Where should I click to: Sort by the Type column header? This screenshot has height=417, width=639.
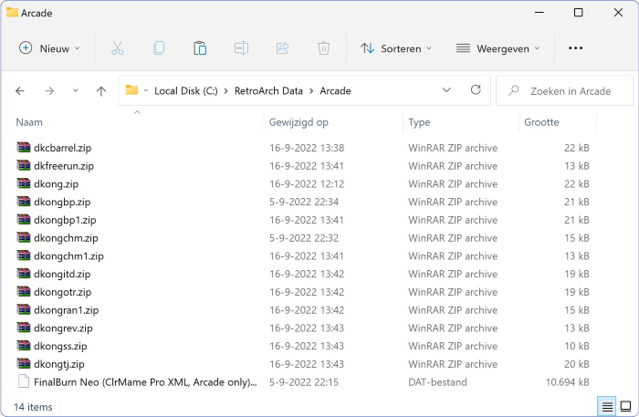click(x=419, y=122)
